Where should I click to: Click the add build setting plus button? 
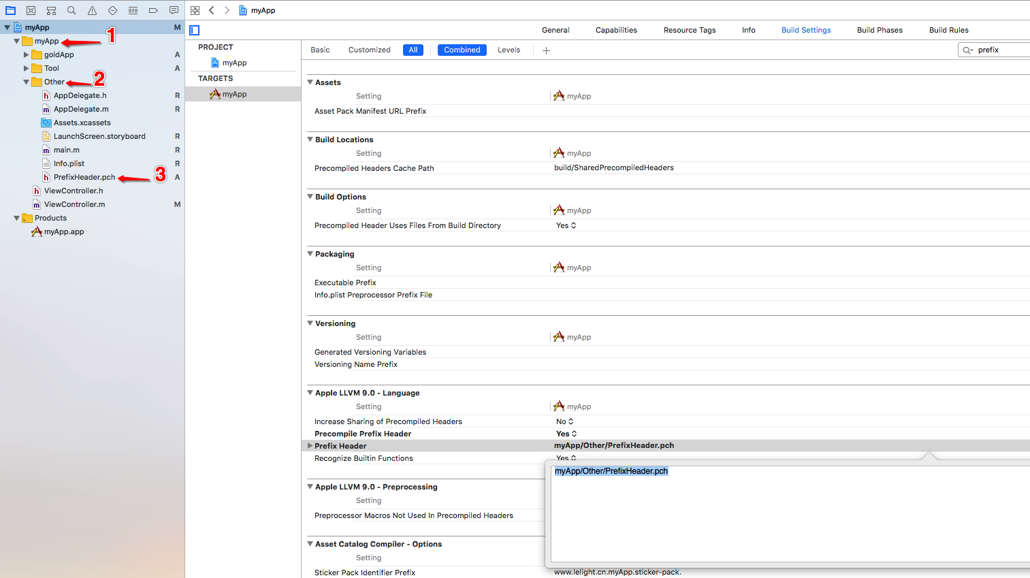tap(546, 50)
